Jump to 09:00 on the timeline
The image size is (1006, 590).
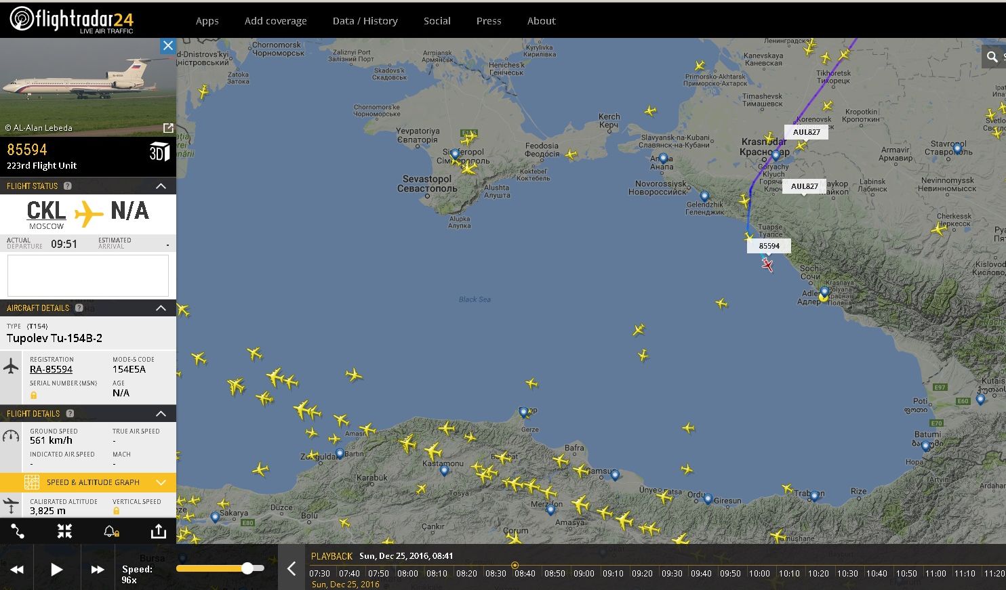[584, 573]
